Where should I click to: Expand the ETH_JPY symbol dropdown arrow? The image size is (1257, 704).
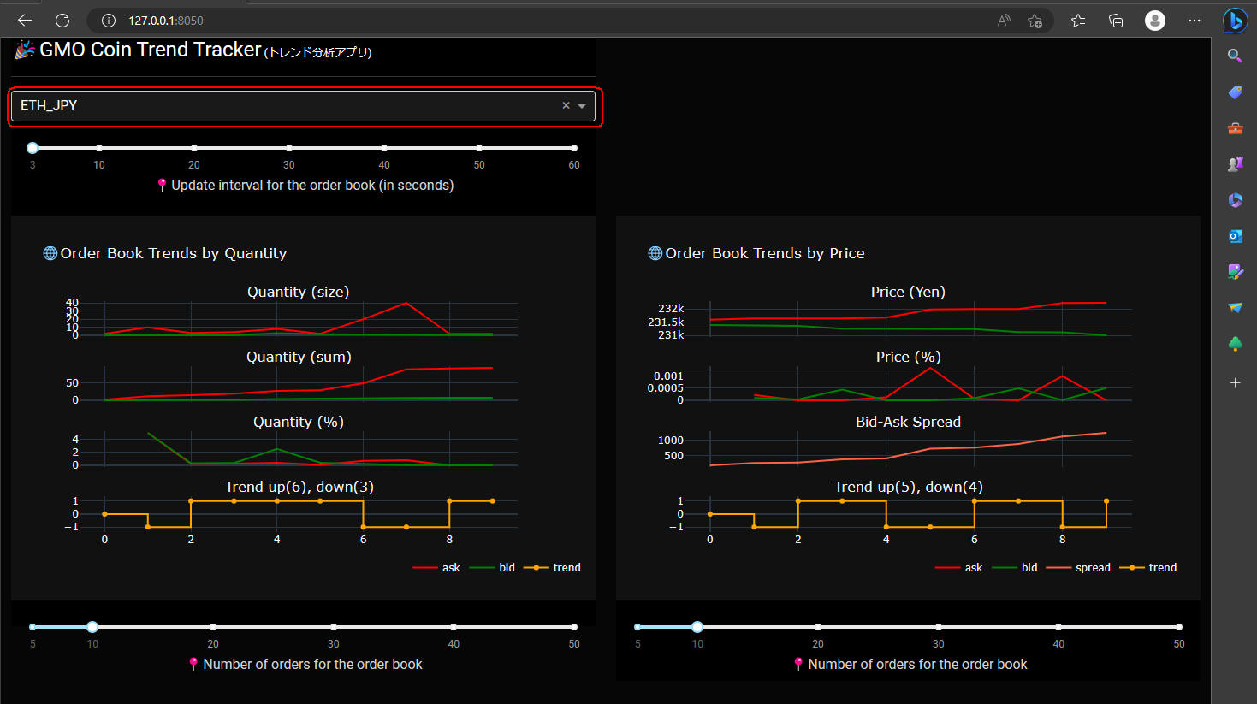(x=582, y=106)
